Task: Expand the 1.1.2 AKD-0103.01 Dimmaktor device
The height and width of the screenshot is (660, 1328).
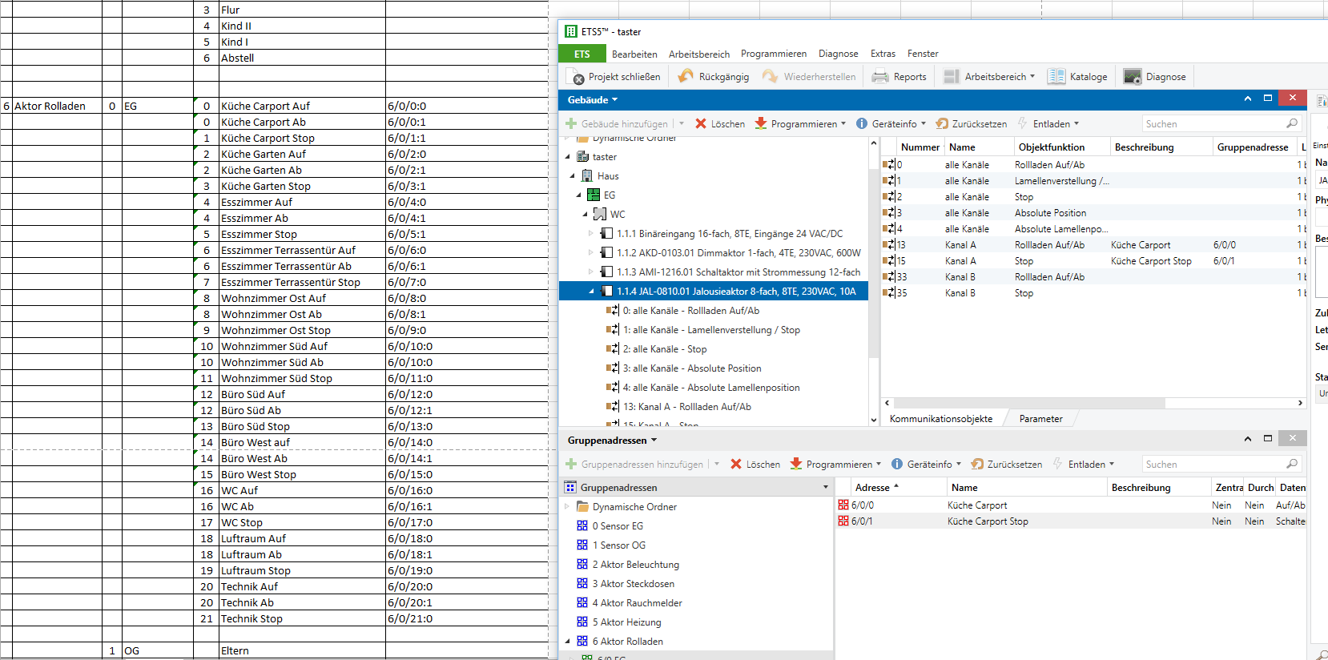Action: 591,253
